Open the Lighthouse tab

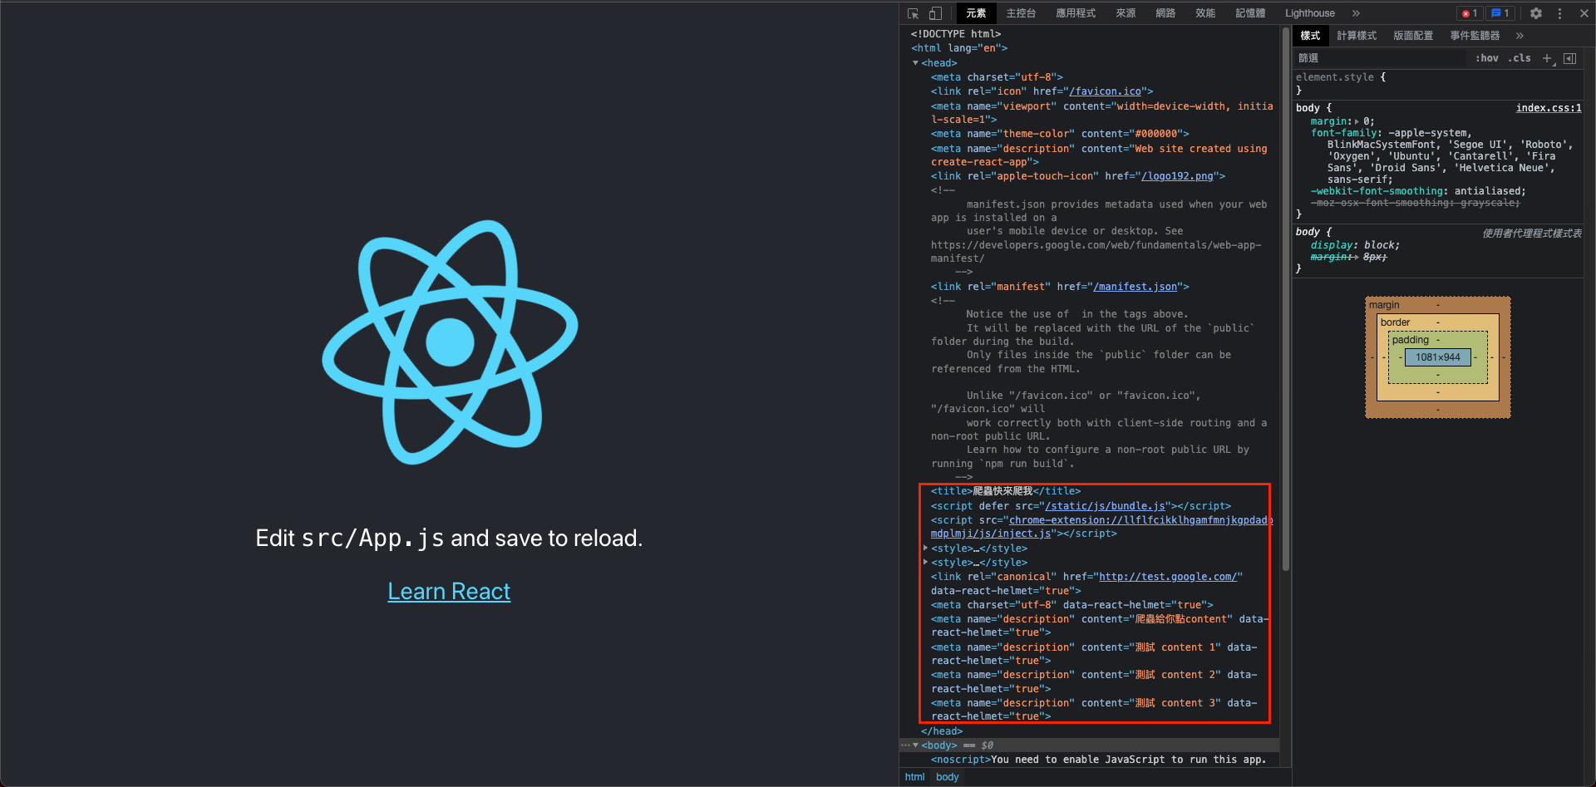[1310, 13]
